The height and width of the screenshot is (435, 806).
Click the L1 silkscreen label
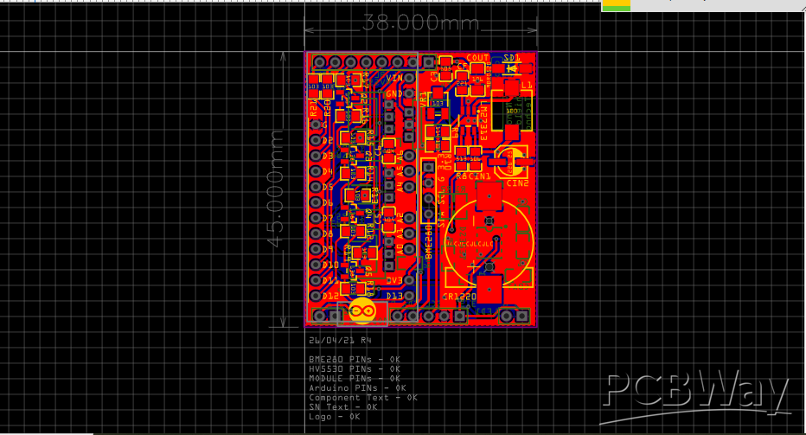tap(527, 85)
